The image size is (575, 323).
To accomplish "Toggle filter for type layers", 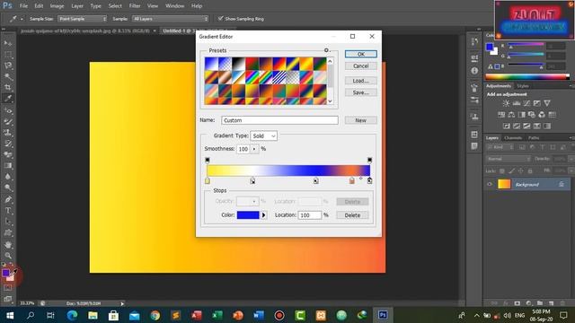I will 543,147.
